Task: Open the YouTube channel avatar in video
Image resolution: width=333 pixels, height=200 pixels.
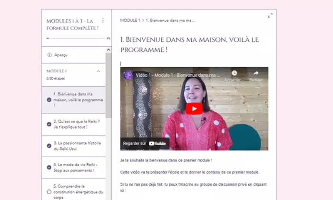Action: pyautogui.click(x=128, y=75)
